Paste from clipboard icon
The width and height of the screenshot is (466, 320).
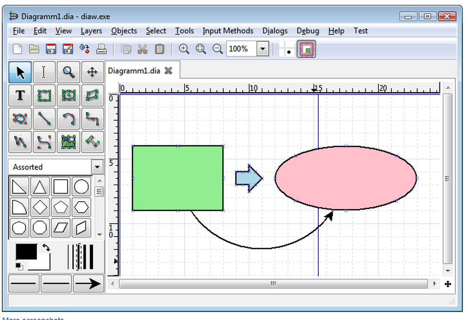click(x=159, y=49)
